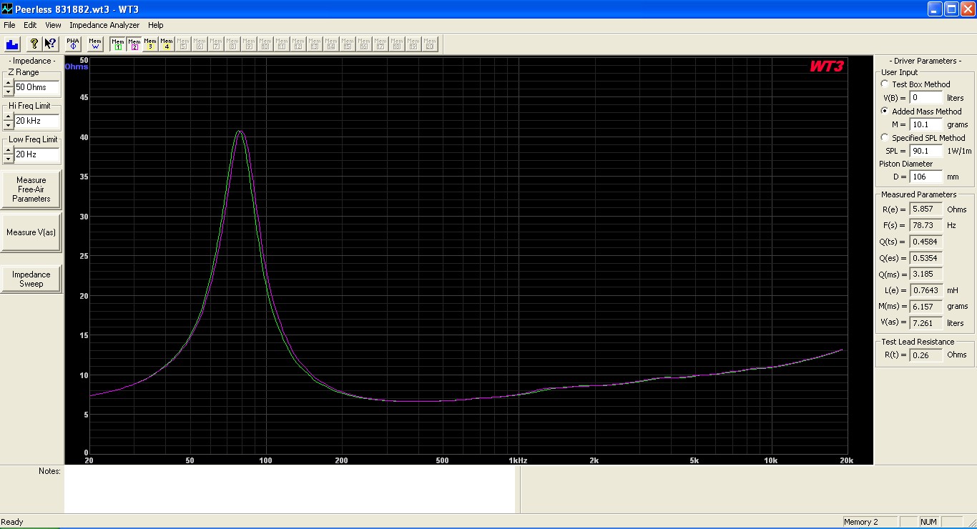The image size is (977, 529).
Task: Select the Mem 3 memory slot
Action: 150,44
